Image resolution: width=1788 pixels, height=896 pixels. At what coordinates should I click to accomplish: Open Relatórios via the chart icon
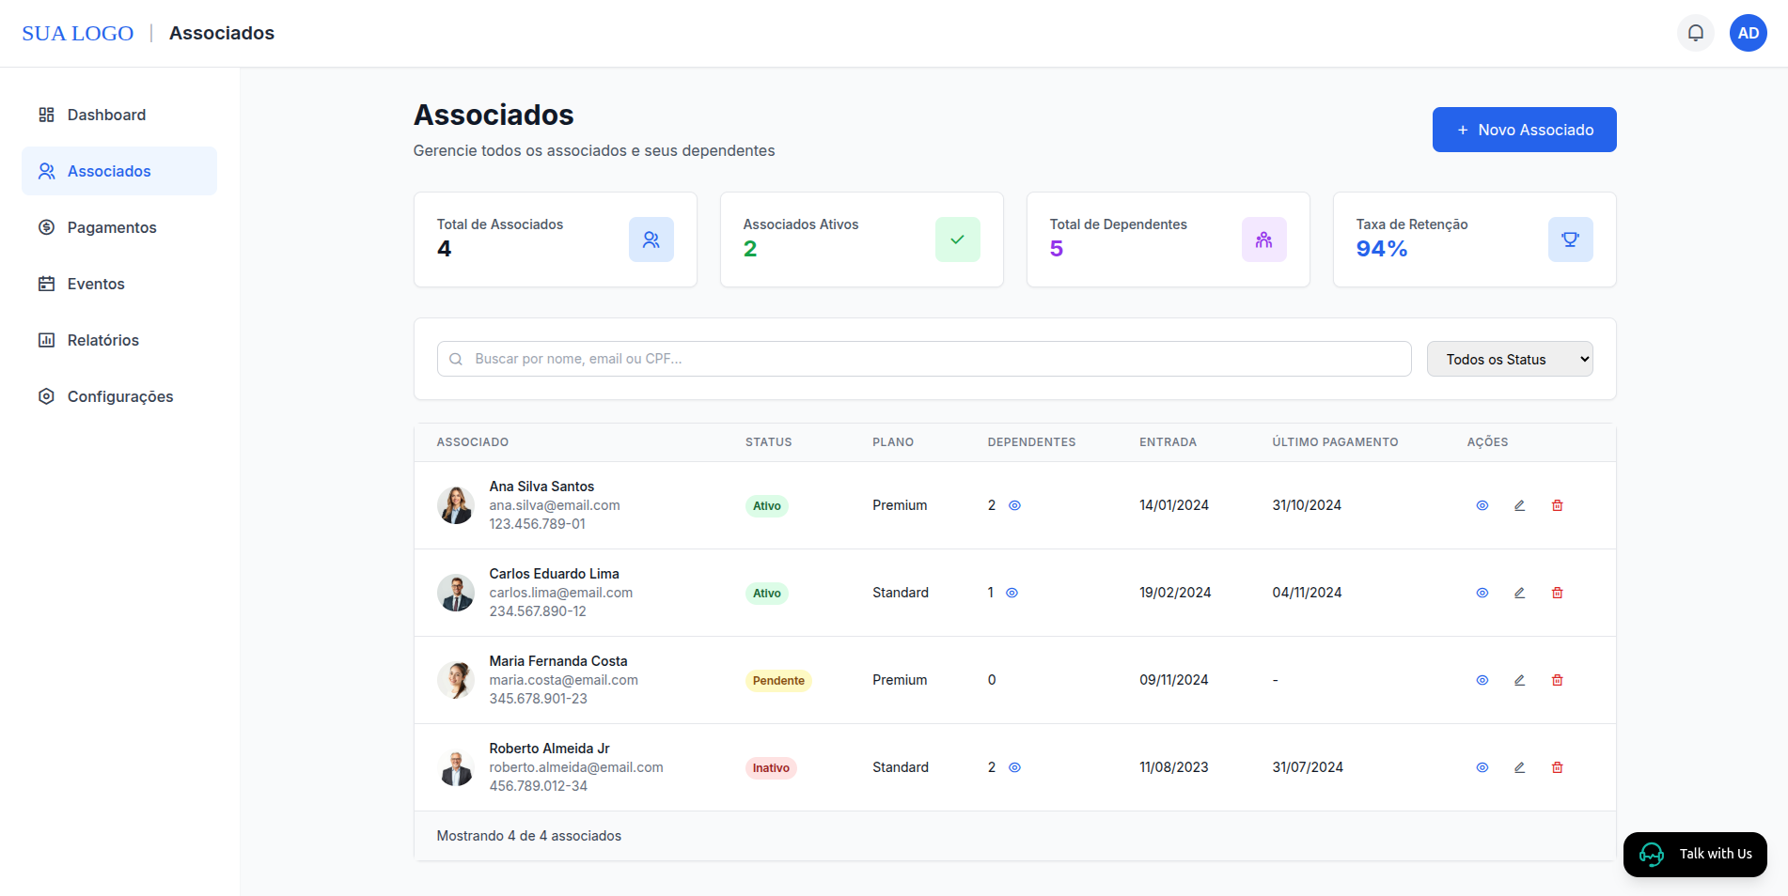coord(46,339)
